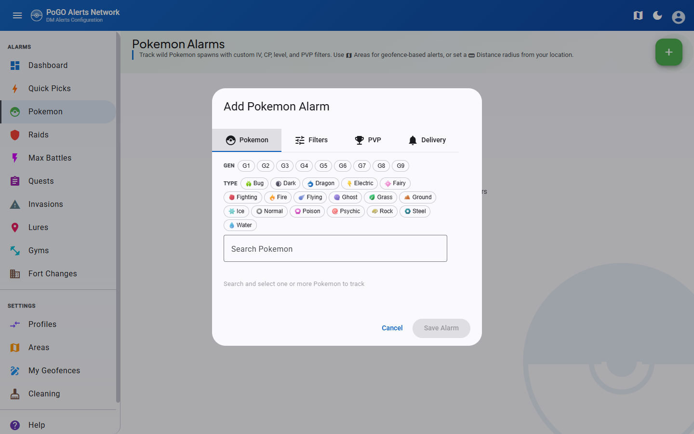Image resolution: width=694 pixels, height=434 pixels.
Task: Toggle the G1 generation chip
Action: coord(246,166)
